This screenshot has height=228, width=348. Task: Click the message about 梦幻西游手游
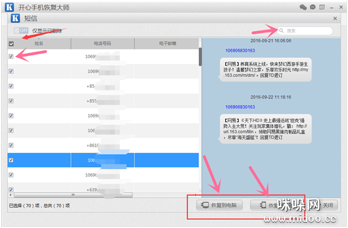[266, 70]
